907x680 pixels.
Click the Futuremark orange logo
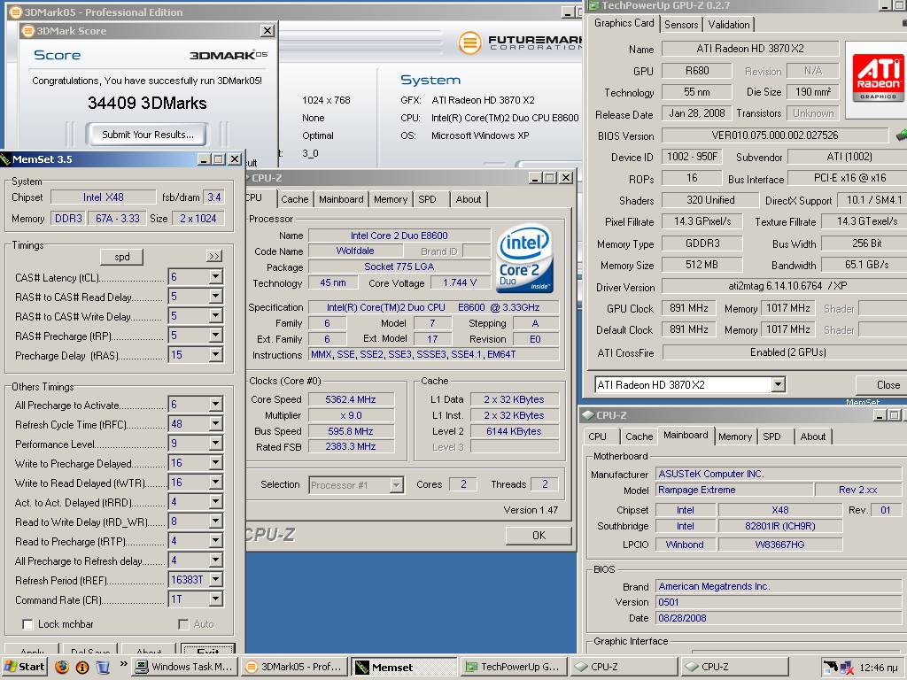[469, 42]
